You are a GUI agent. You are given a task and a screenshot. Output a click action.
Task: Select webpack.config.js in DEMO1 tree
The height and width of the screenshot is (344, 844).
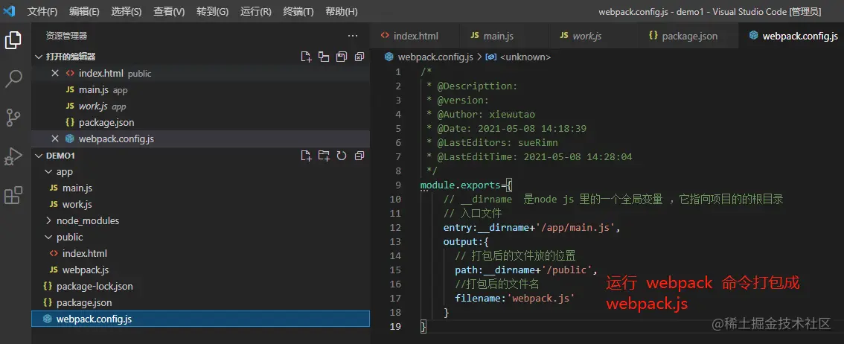200,319
